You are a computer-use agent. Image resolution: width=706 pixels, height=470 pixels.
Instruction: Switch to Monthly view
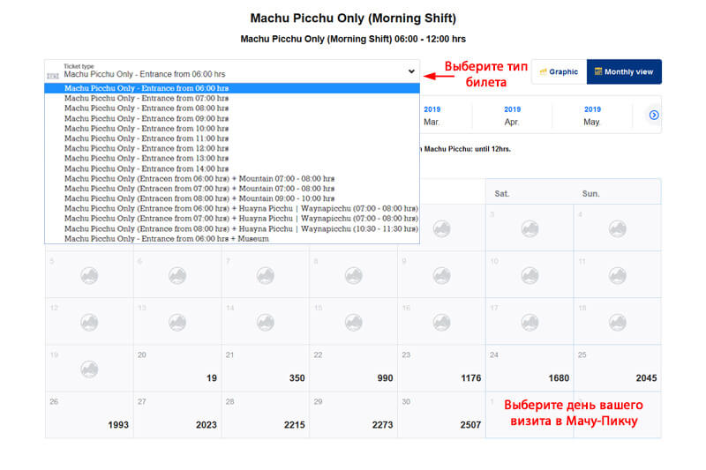pos(624,71)
